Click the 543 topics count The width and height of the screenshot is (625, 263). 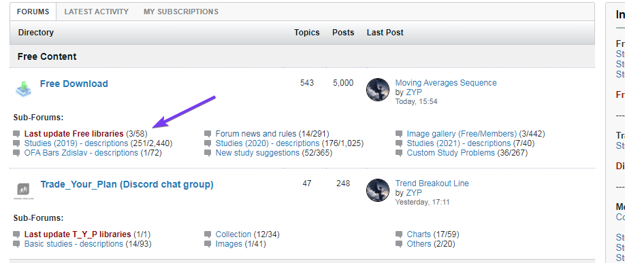click(x=307, y=83)
